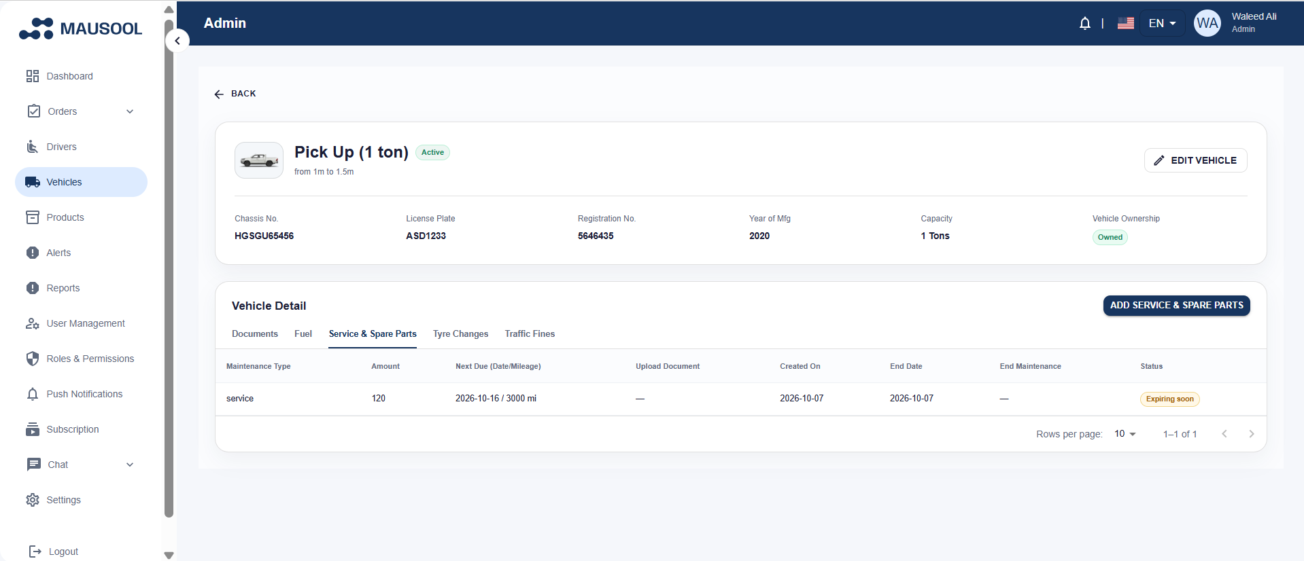1304x561 pixels.
Task: Open the EN language dropdown
Action: tap(1163, 23)
